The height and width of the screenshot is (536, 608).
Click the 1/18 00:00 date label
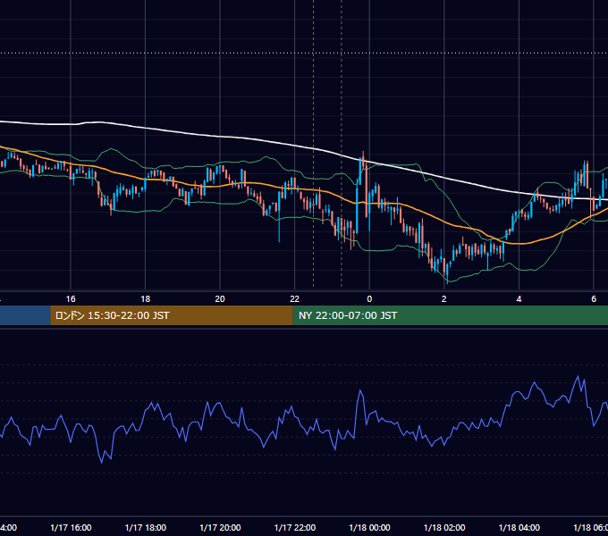(x=369, y=527)
